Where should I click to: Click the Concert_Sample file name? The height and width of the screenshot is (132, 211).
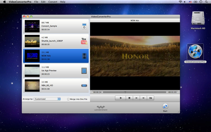[49, 26]
